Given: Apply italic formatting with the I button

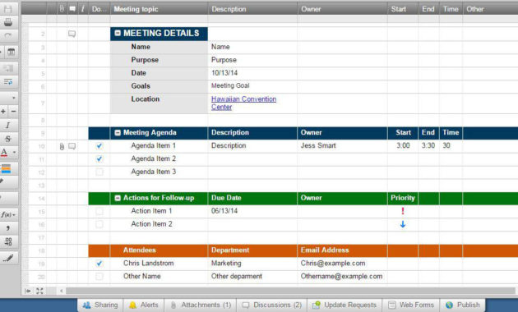Looking at the screenshot, I should tap(8, 125).
